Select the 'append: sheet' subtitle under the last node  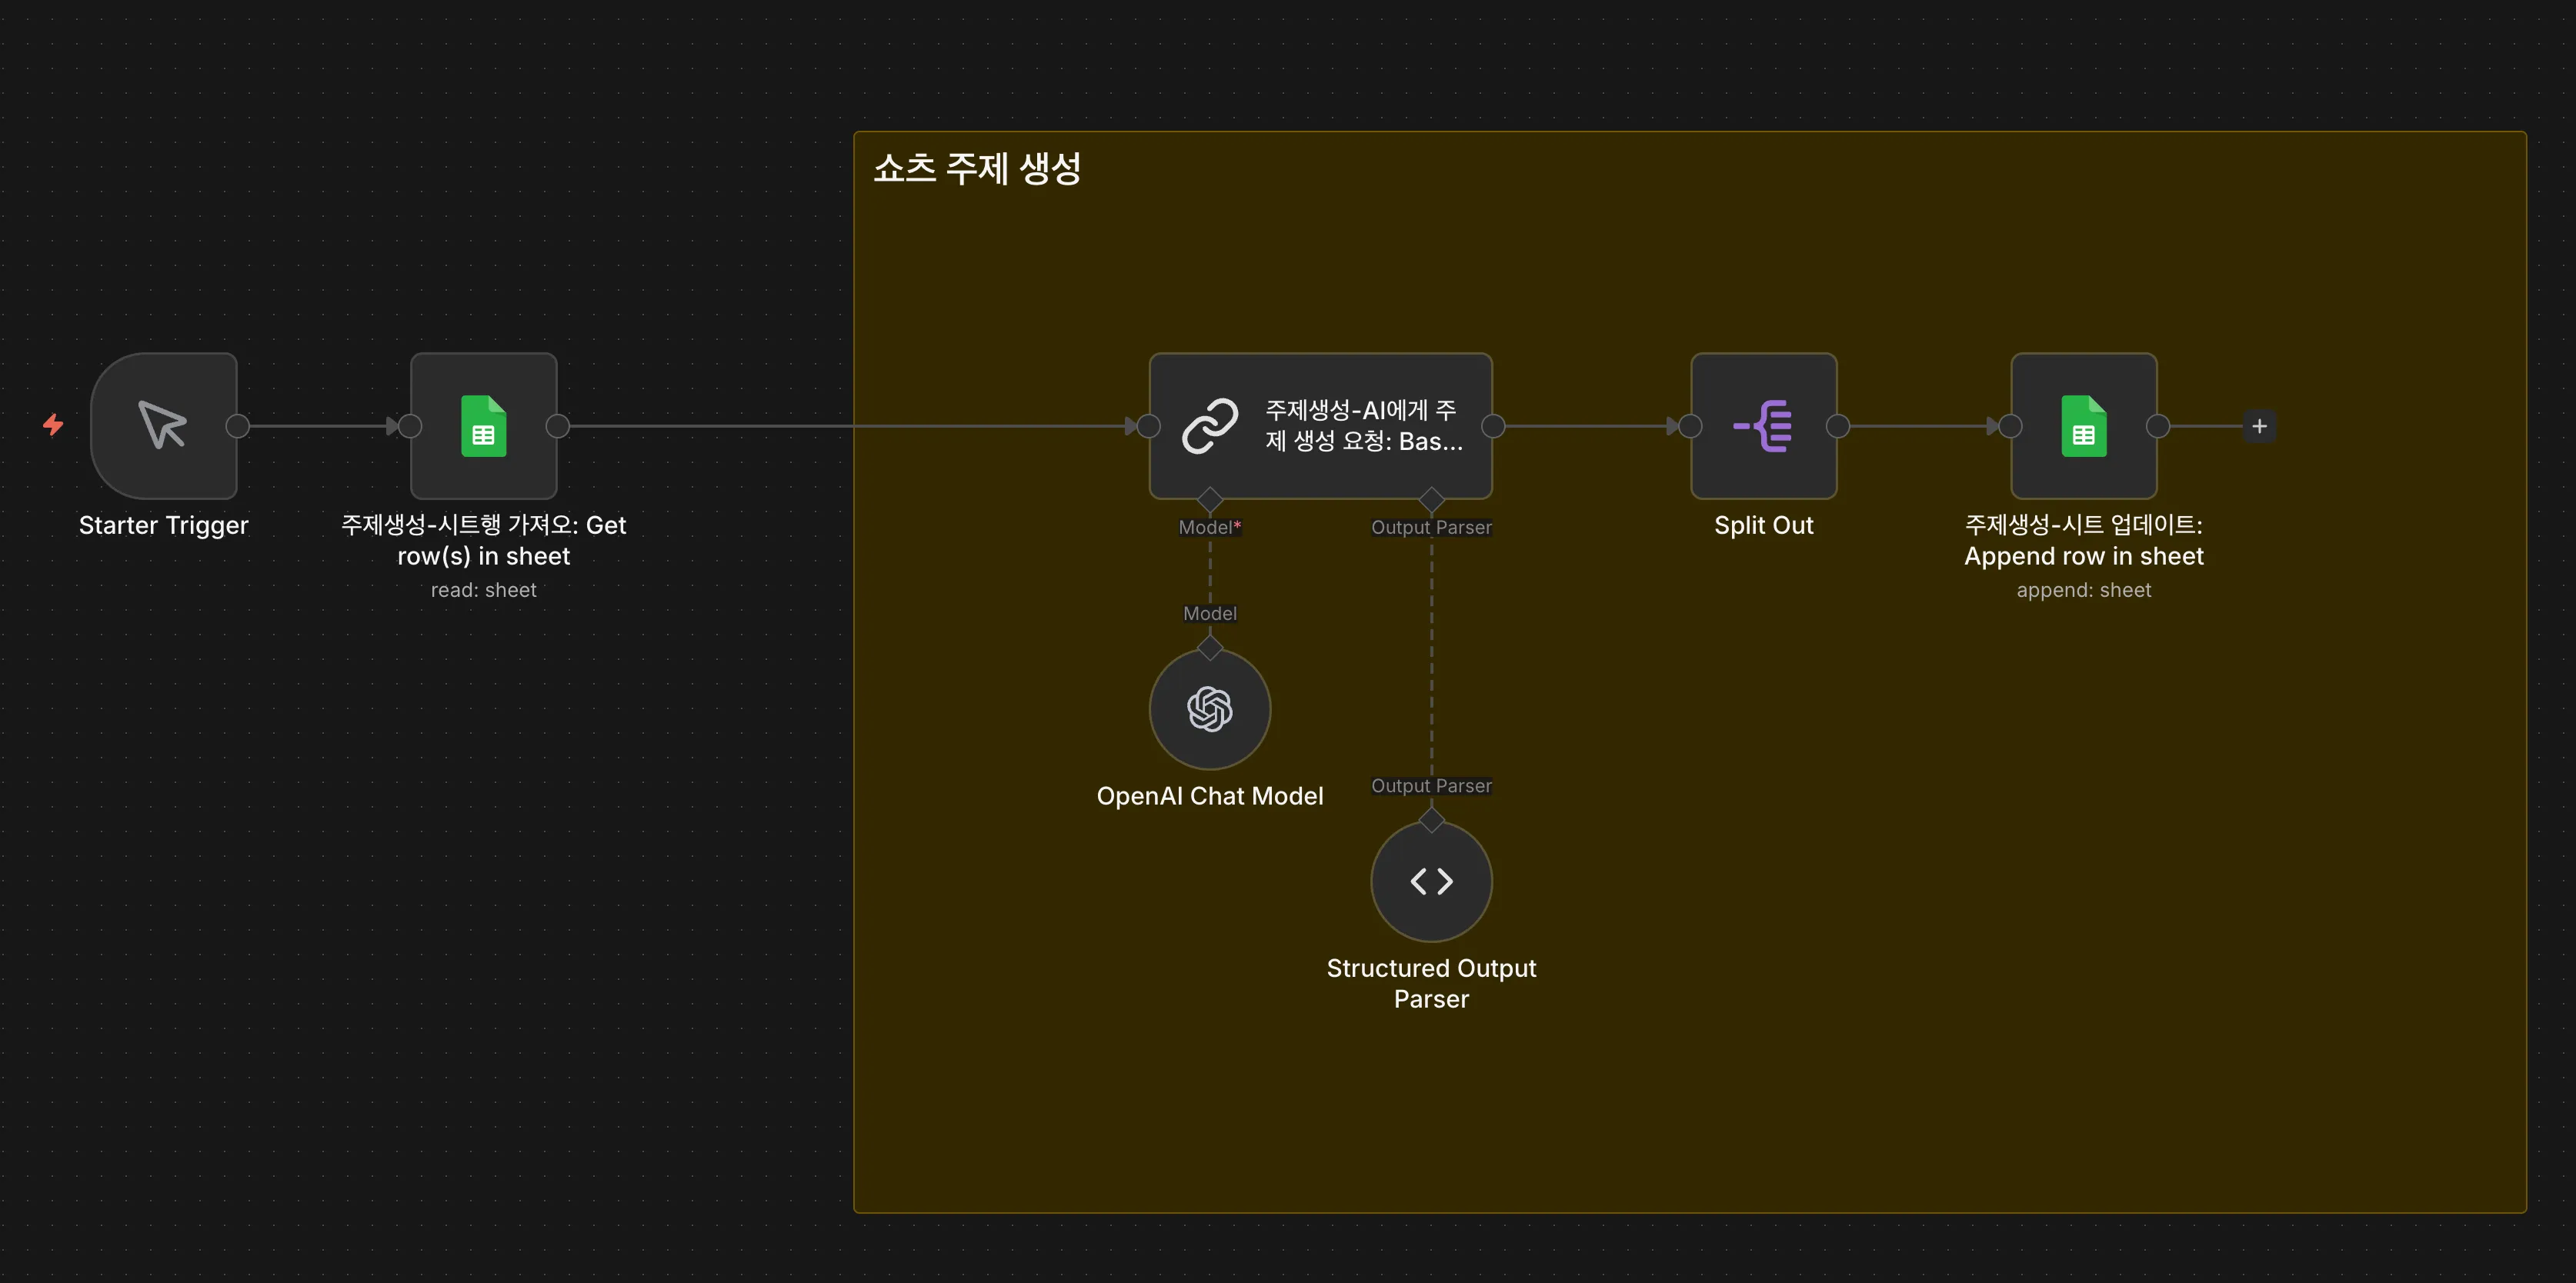tap(2083, 590)
